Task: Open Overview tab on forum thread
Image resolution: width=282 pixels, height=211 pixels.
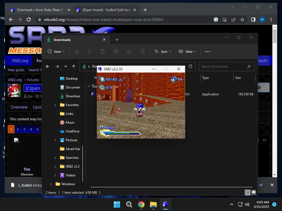Action: [x=19, y=107]
